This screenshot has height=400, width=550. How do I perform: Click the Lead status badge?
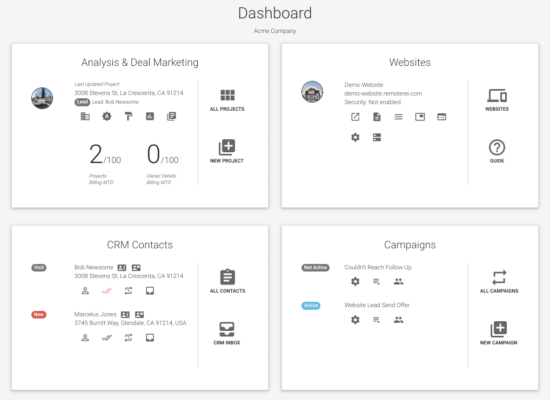coord(82,102)
